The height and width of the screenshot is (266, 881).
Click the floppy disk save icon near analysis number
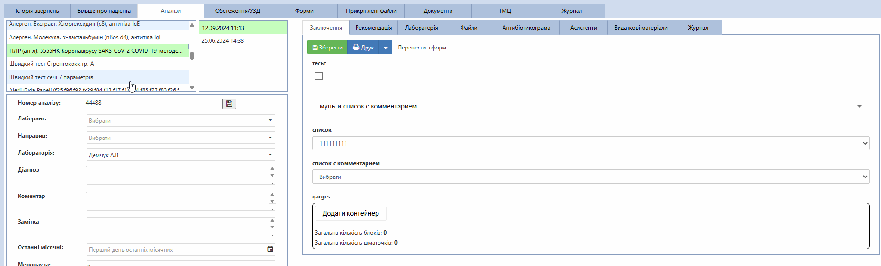tap(229, 104)
